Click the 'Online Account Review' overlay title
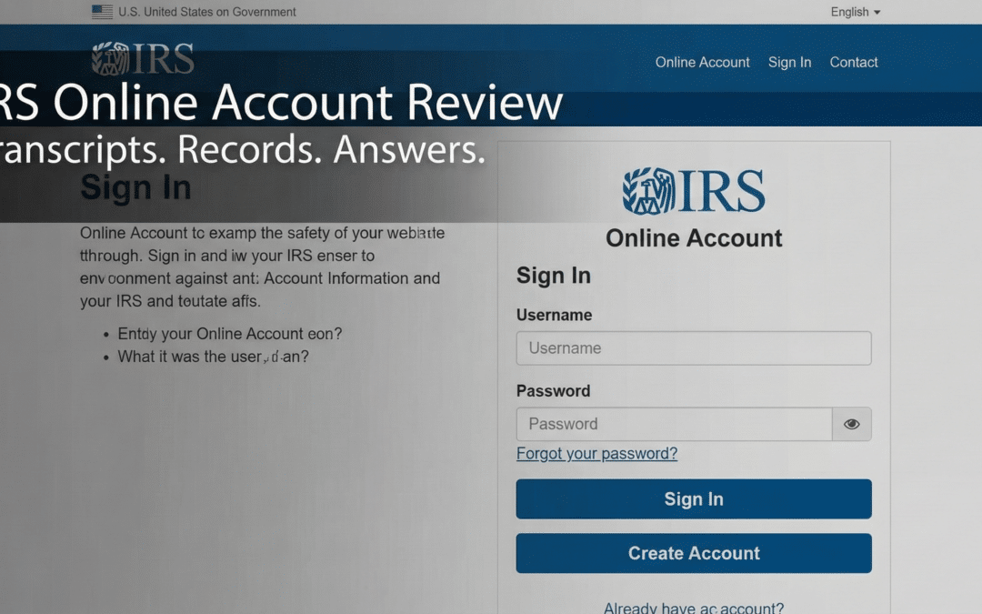The height and width of the screenshot is (614, 982). click(307, 102)
